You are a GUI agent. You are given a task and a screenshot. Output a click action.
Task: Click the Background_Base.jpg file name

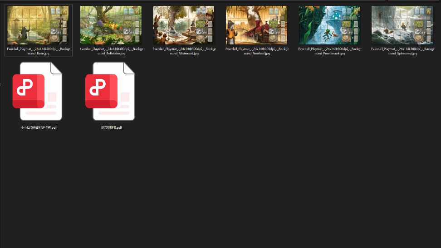click(38, 51)
